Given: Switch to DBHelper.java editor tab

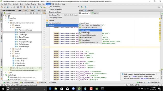Looking at the screenshot, I should 84,13.
